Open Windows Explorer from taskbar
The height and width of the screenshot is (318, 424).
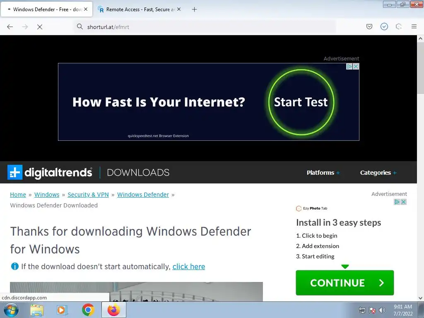click(x=37, y=310)
